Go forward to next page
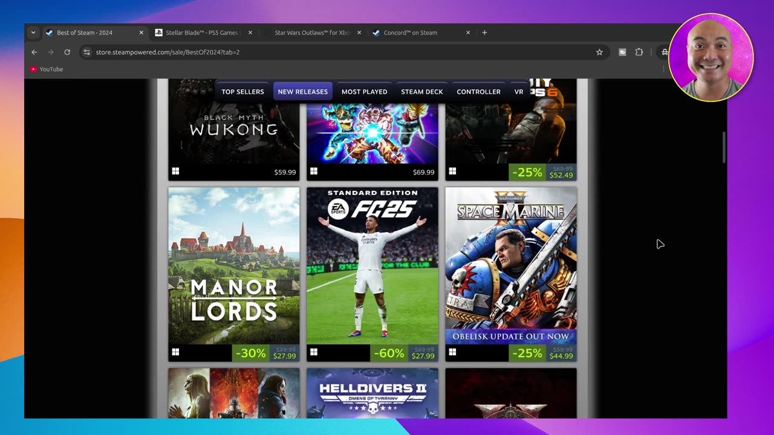The width and height of the screenshot is (774, 435). pos(51,52)
